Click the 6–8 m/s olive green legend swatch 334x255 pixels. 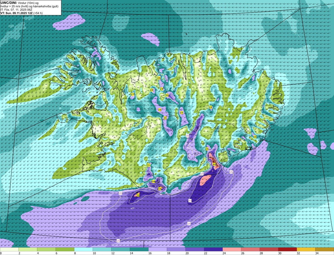(65, 250)
